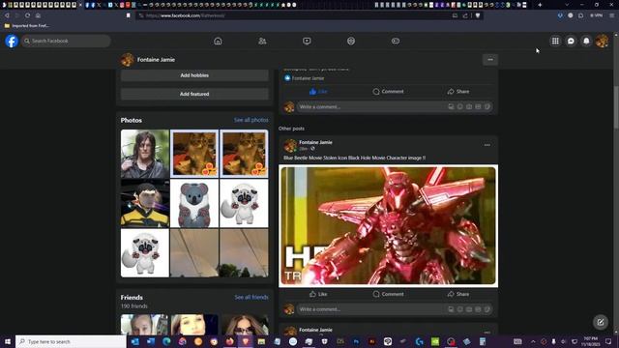Open the browser VPN button
Viewport: 619px width, 348px height.
pos(597,15)
